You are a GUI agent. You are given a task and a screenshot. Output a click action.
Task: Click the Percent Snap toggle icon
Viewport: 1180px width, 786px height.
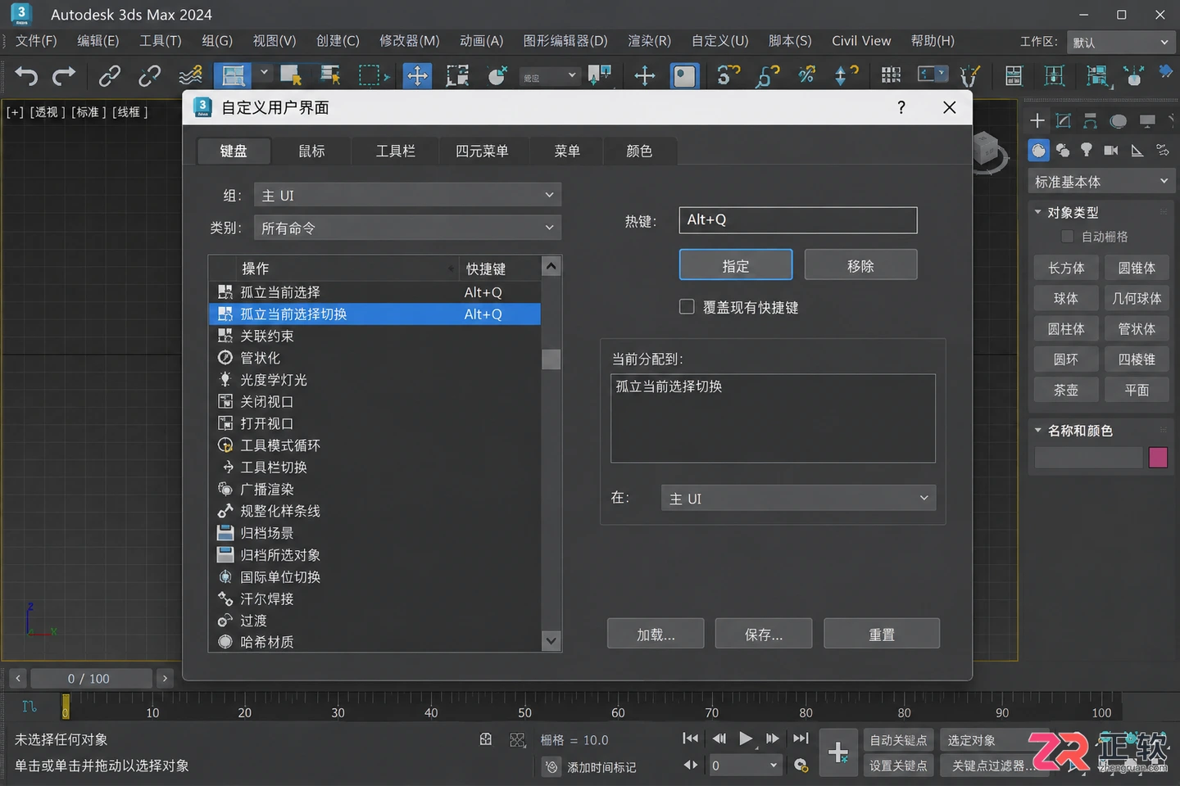pos(807,76)
